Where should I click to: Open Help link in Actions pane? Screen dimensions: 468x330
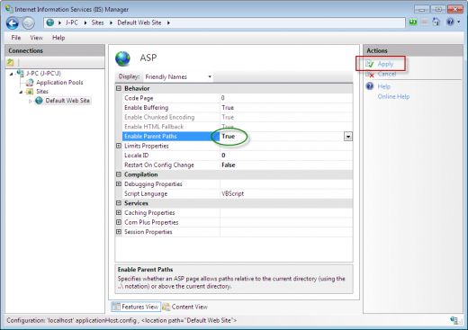(384, 86)
